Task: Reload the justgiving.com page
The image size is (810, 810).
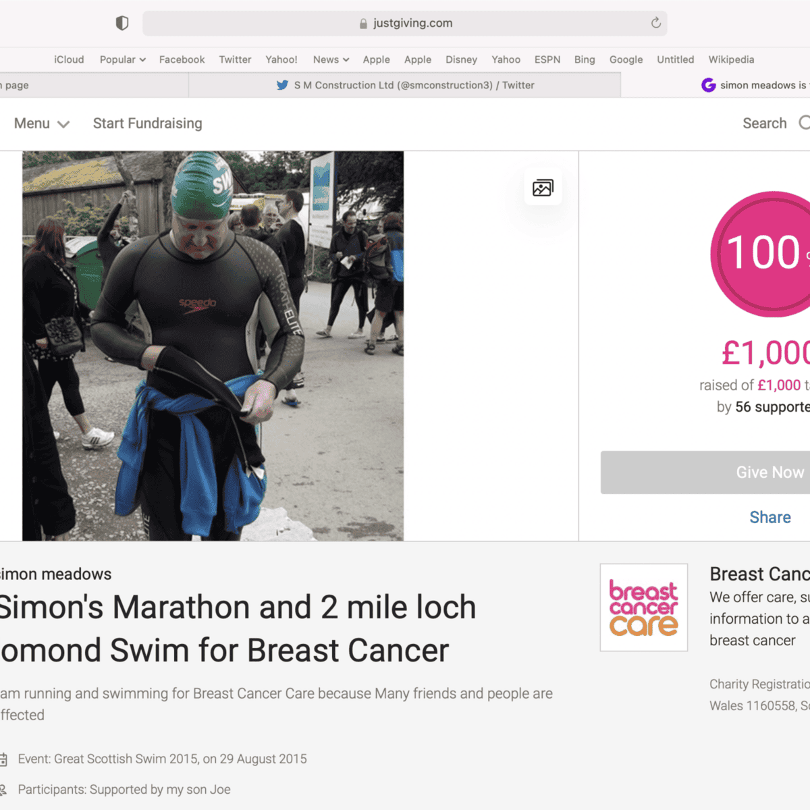Action: (x=655, y=23)
